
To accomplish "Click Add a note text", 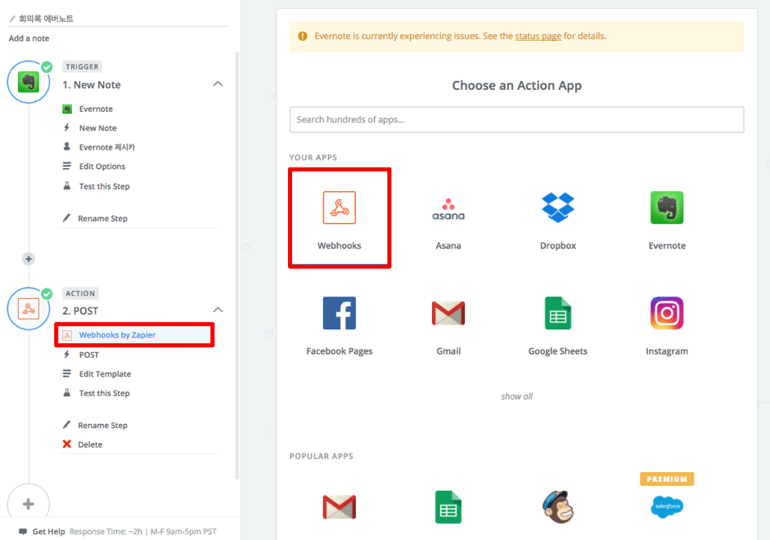I will point(29,38).
